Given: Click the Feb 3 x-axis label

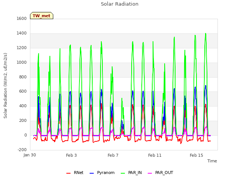Looking at the screenshot, I should coord(71,155).
